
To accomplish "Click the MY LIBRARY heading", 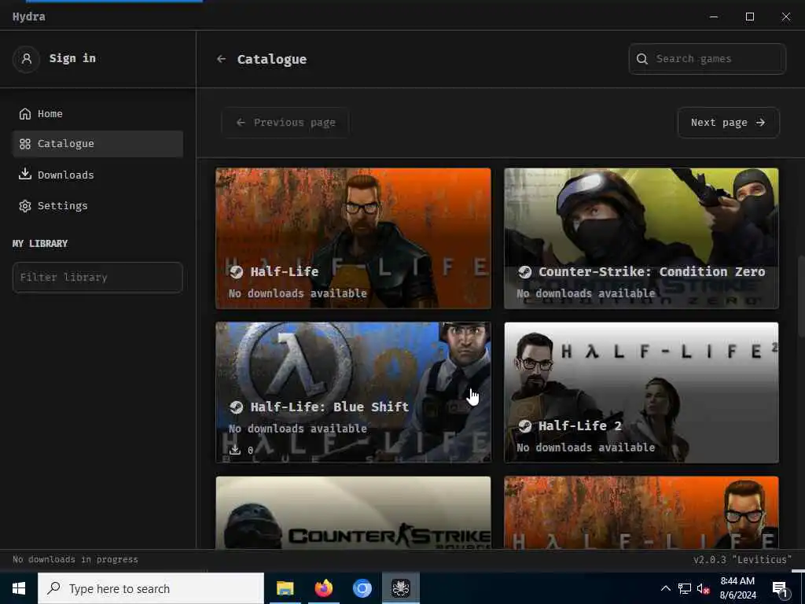I will point(40,244).
